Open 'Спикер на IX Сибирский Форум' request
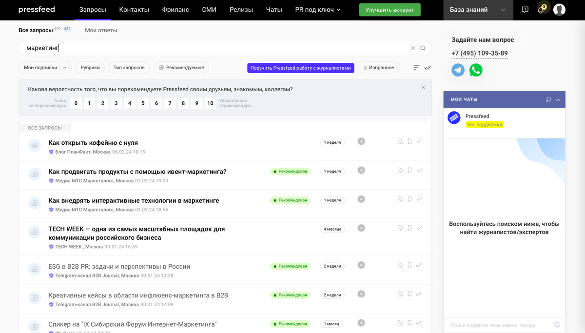The image size is (585, 333). (133, 324)
